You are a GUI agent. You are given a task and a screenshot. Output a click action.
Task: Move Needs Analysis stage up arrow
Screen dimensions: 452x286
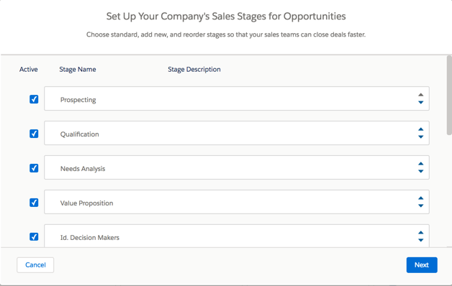click(421, 163)
